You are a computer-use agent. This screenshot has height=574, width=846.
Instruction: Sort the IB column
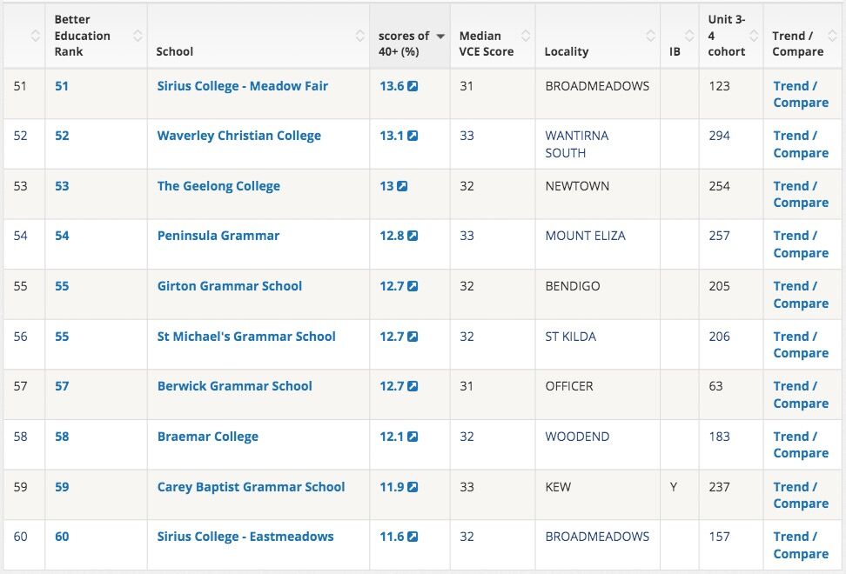click(689, 36)
